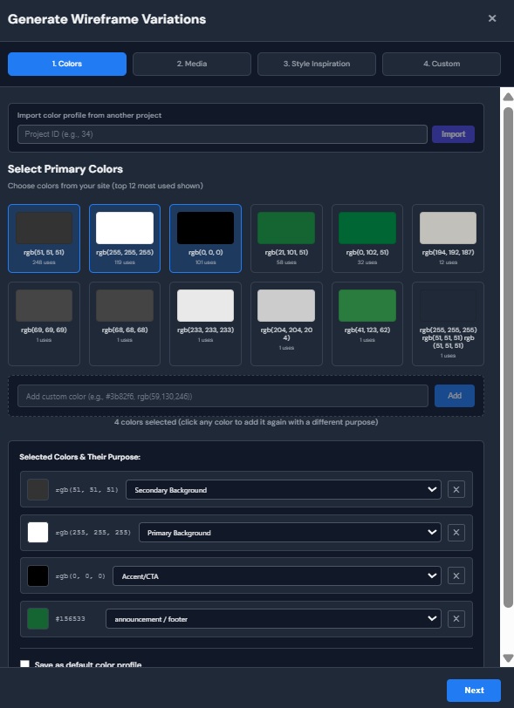Screen dimensions: 514x708
Task: Click the Import button
Action: [x=453, y=134]
